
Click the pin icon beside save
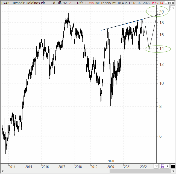pos(167,166)
